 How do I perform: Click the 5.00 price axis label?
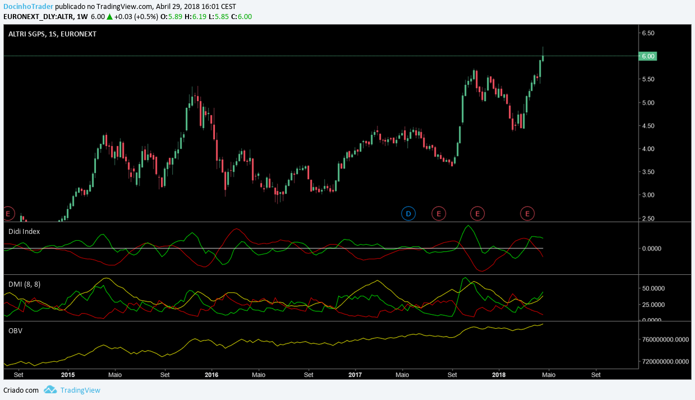point(648,103)
